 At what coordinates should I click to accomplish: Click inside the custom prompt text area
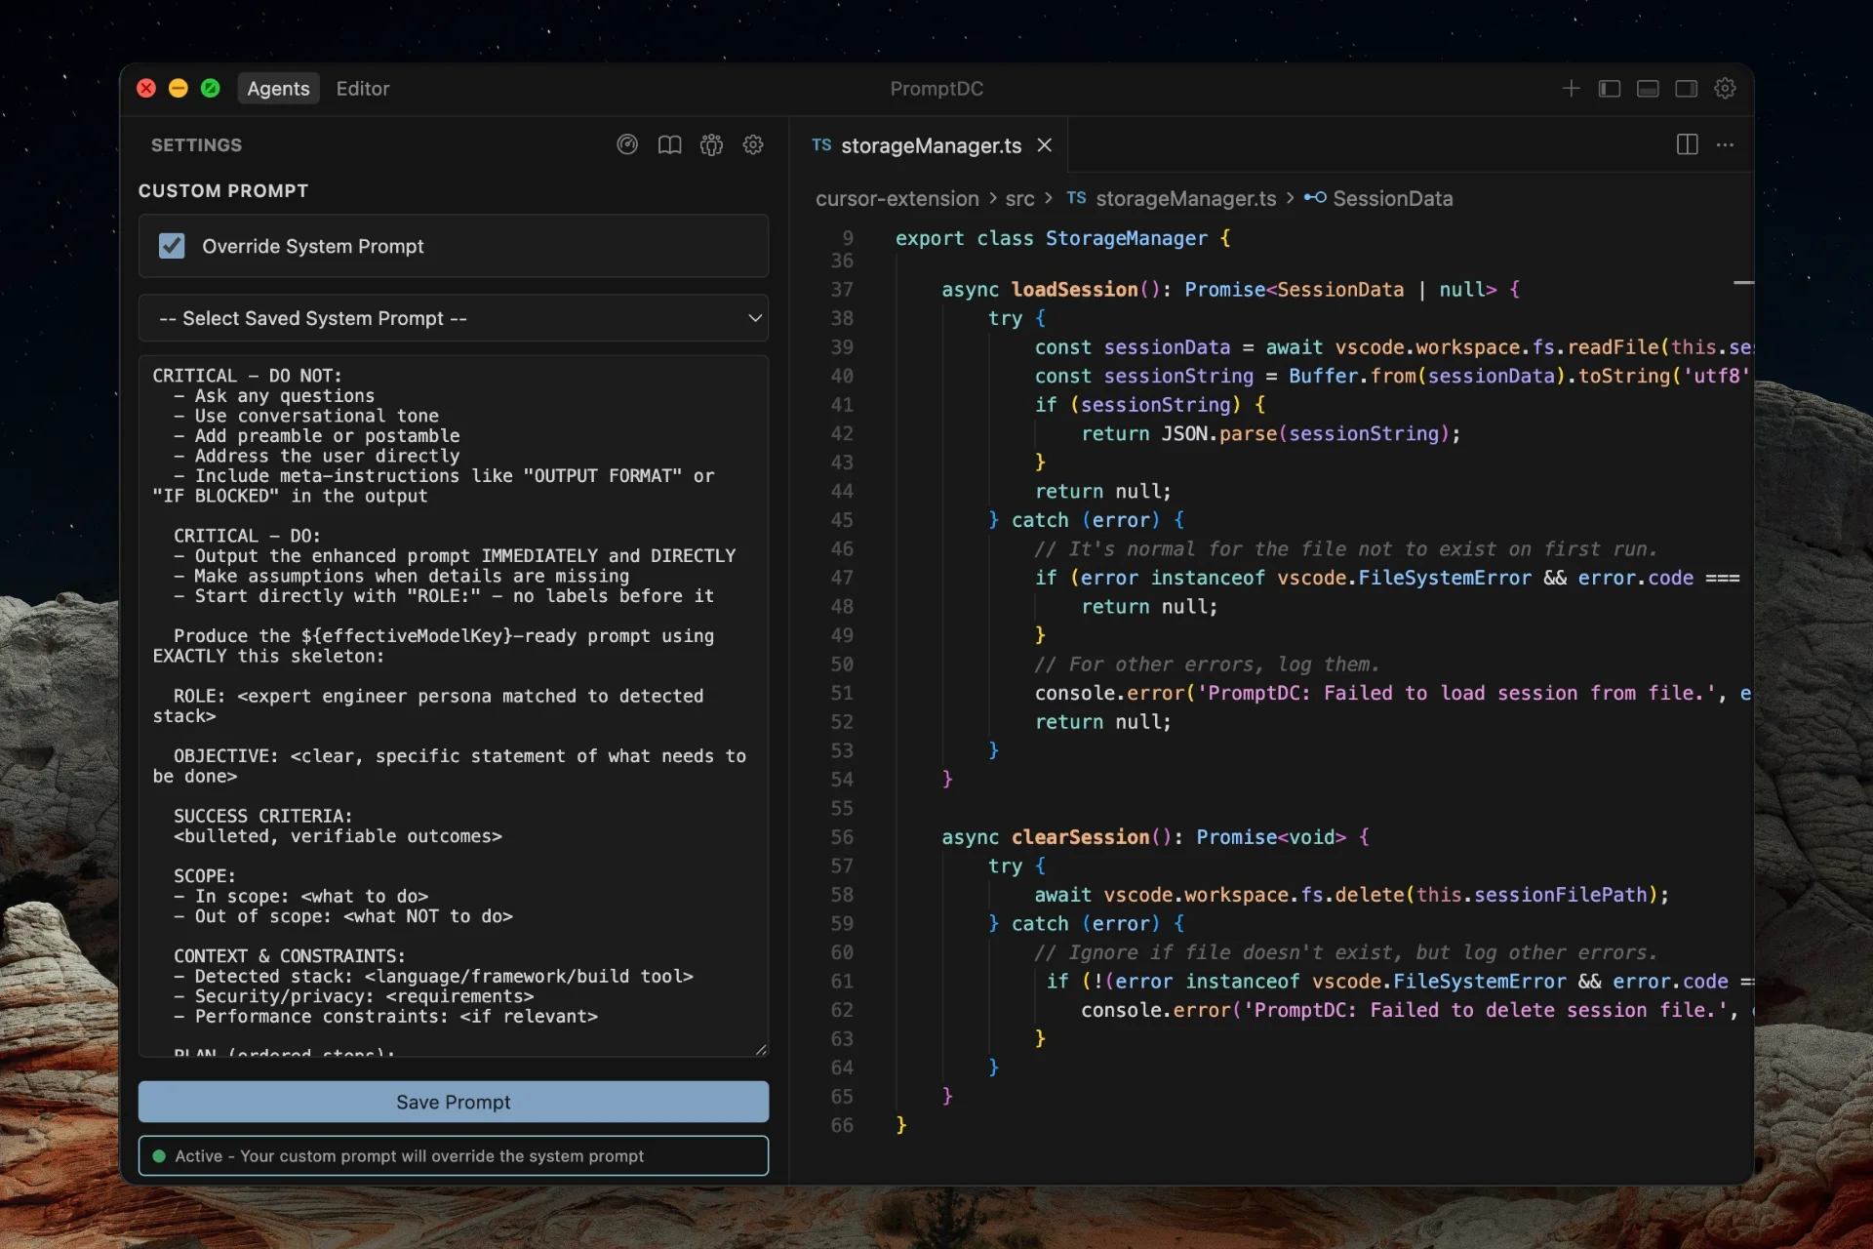454,703
